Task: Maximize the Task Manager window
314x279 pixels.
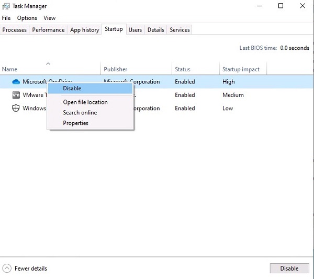Action: [281, 6]
